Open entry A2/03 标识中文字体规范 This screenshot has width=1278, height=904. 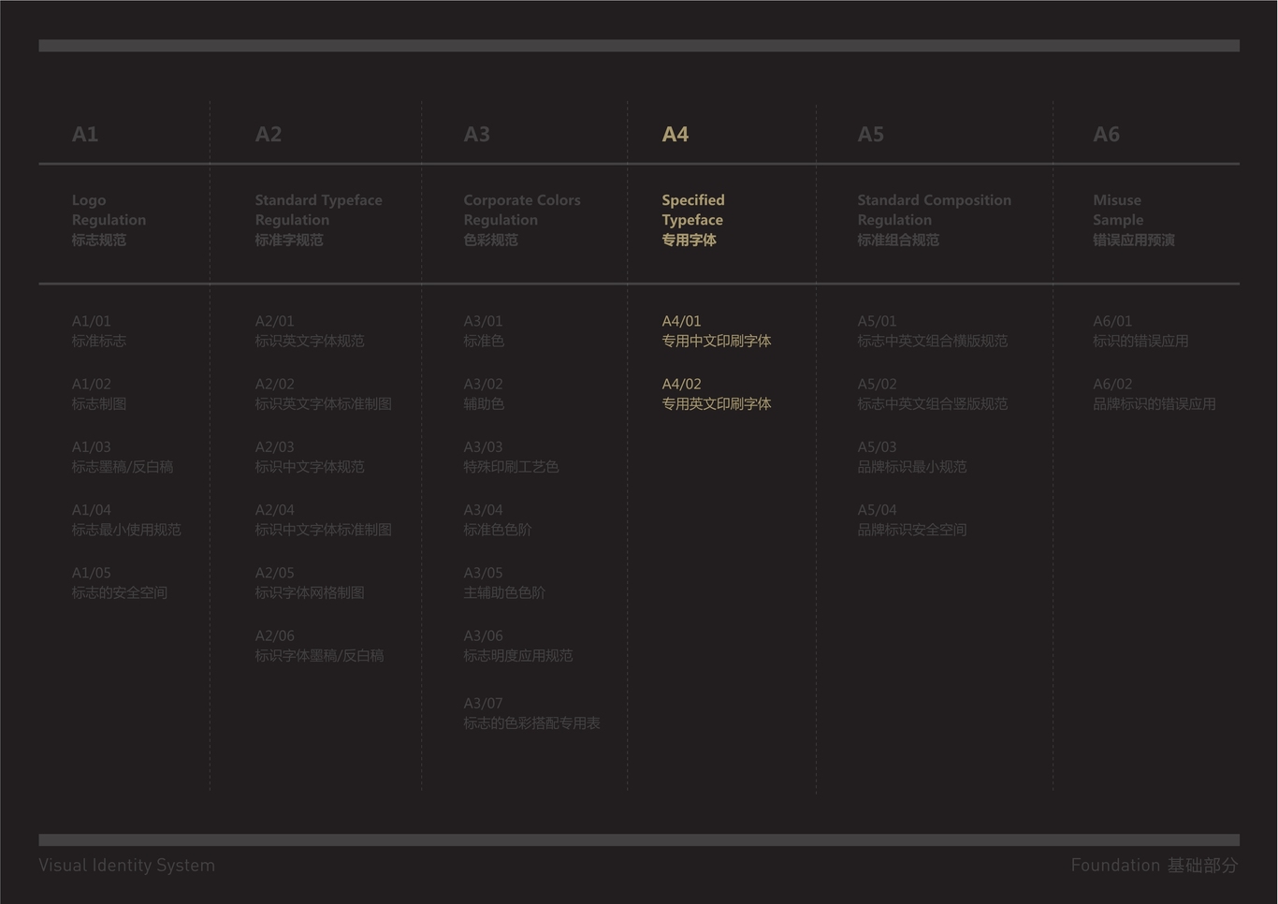310,457
